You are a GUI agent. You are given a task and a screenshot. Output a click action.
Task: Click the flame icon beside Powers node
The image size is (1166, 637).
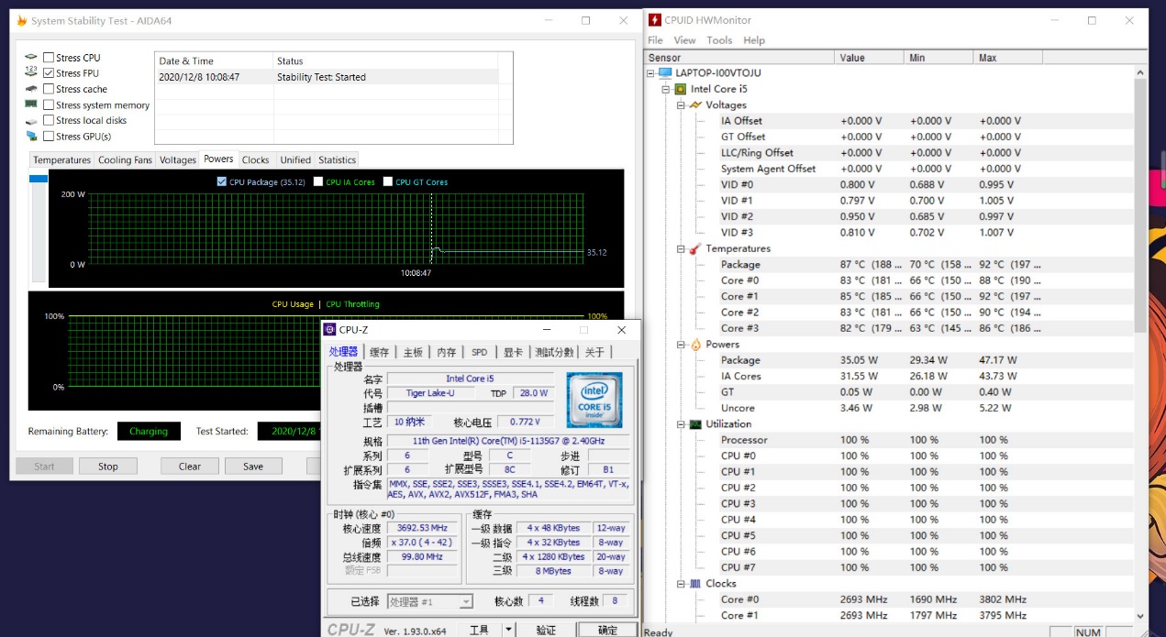click(x=695, y=345)
